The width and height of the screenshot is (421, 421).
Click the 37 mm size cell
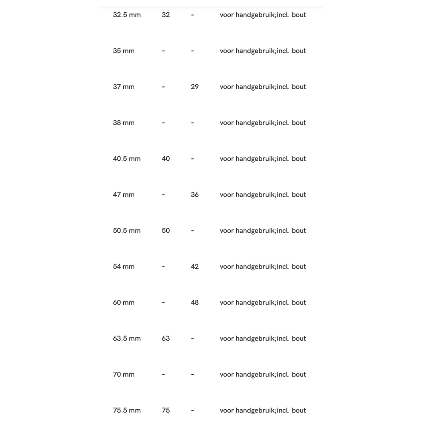click(124, 87)
